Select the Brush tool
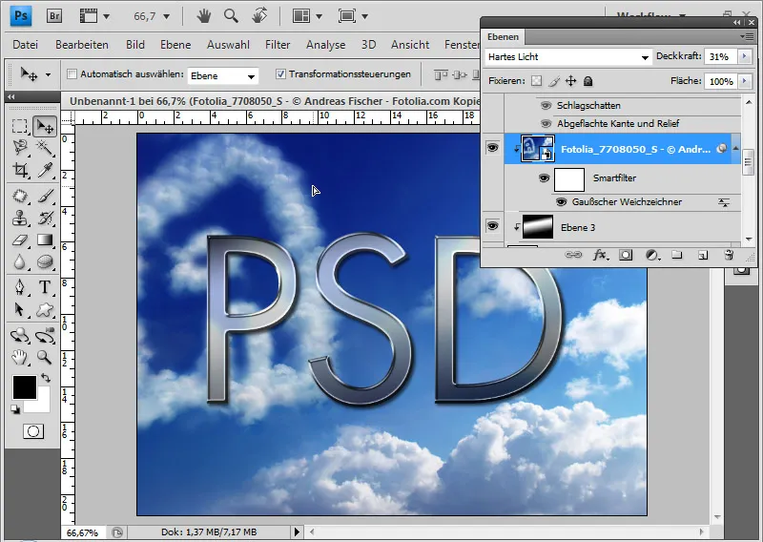Image resolution: width=763 pixels, height=542 pixels. point(45,196)
